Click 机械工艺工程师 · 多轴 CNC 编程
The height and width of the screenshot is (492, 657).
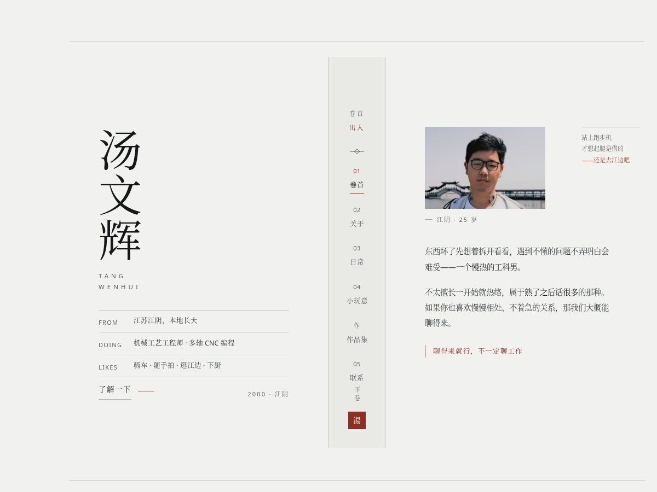pyautogui.click(x=184, y=343)
